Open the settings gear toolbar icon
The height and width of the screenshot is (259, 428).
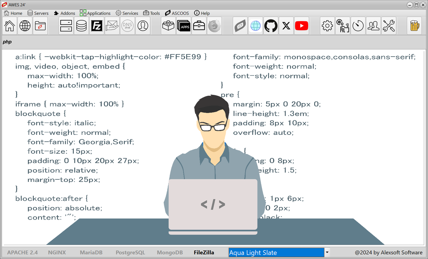coord(327,26)
